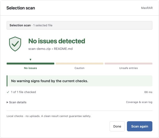This screenshot has width=159, height=138.
Task: Click the Scan again button
Action: (x=140, y=126)
